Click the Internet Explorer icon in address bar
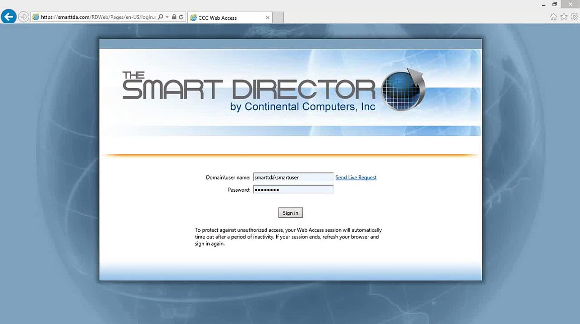 [36, 17]
